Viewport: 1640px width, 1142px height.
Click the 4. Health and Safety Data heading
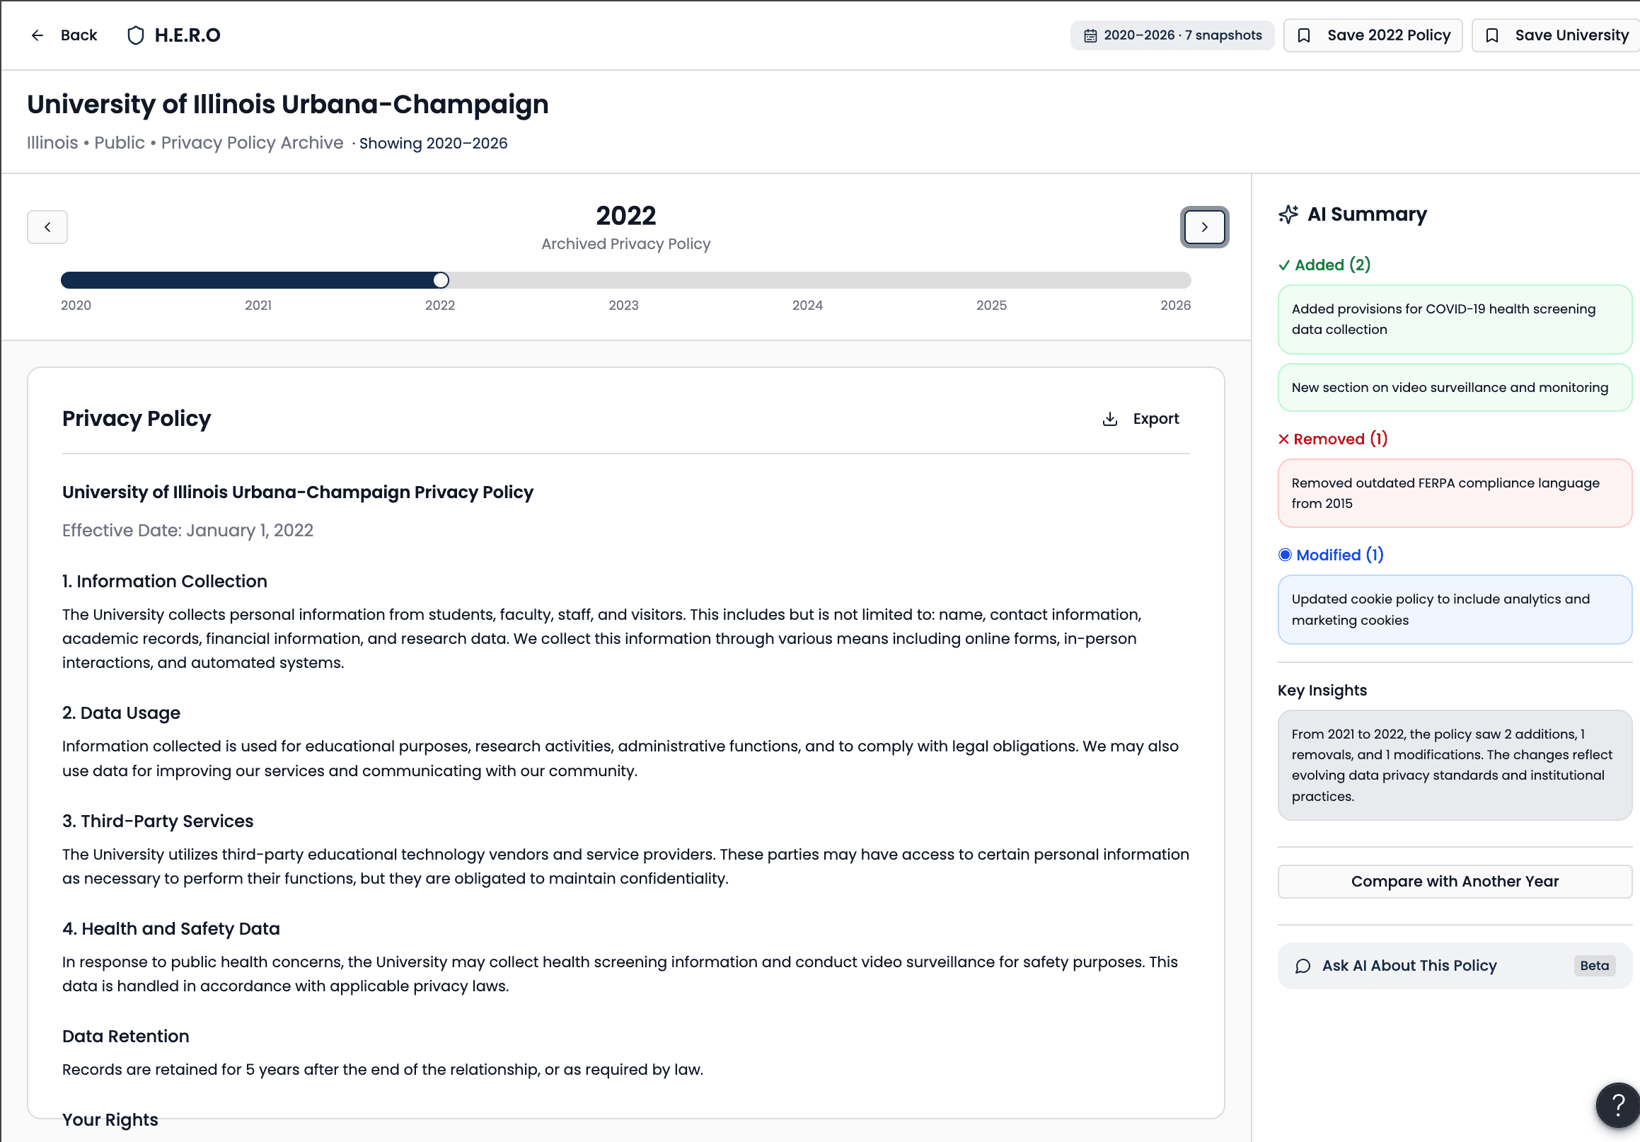(x=171, y=928)
